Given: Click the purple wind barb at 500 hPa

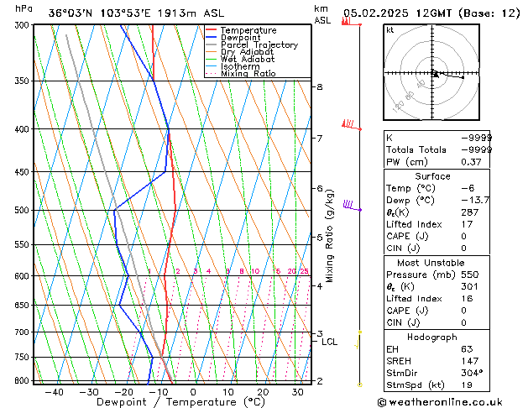Looking at the screenshot, I should (x=352, y=206).
